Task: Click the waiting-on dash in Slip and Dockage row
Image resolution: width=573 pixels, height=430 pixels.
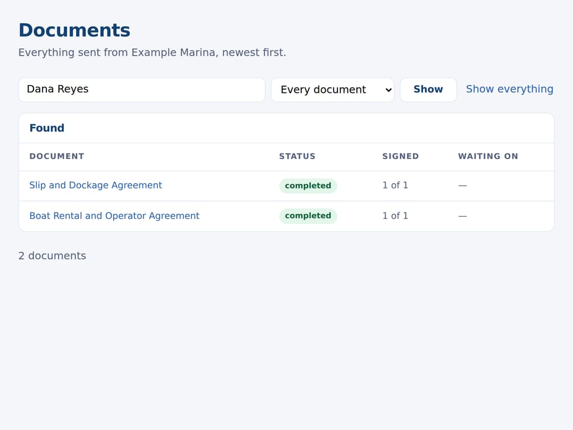Action: click(x=463, y=186)
